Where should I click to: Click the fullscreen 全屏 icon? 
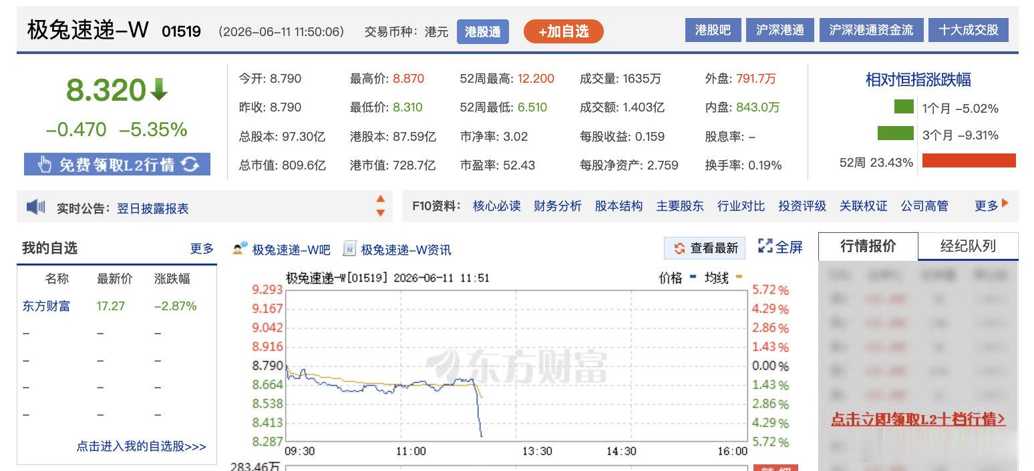(x=765, y=246)
